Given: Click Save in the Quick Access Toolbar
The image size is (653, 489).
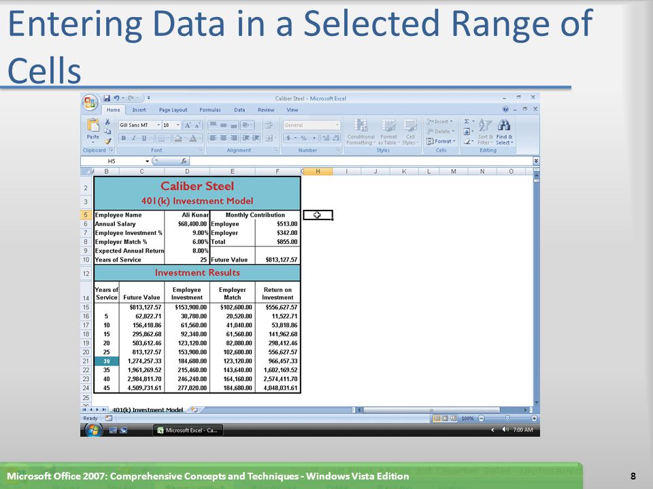Looking at the screenshot, I should (107, 98).
